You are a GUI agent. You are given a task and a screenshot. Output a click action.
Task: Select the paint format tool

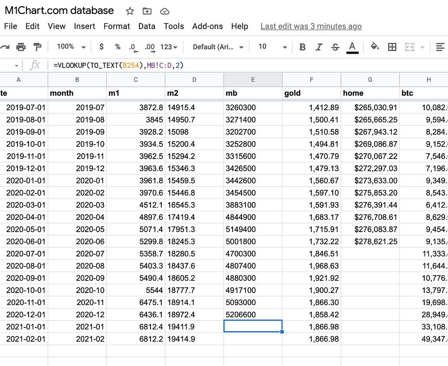click(x=38, y=47)
